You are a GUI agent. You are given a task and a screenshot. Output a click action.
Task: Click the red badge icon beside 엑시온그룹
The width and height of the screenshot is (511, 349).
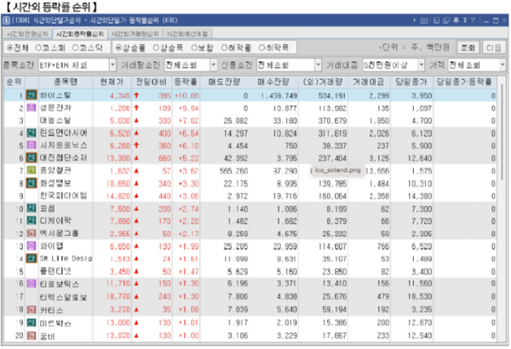[x=32, y=233]
